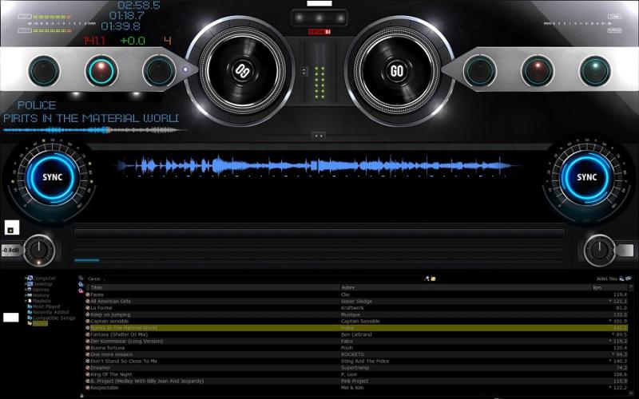Click the disc icon beside Faces
The image size is (639, 399).
pyautogui.click(x=88, y=294)
